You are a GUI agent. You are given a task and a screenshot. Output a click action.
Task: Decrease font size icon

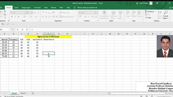pos(38,13)
